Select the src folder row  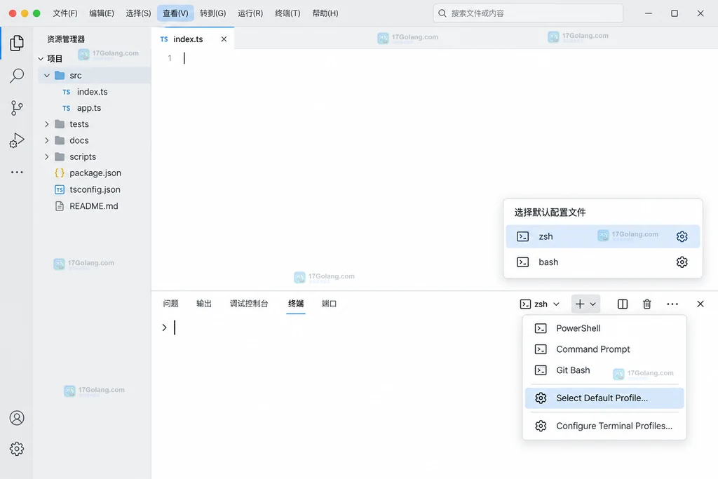[x=94, y=75]
